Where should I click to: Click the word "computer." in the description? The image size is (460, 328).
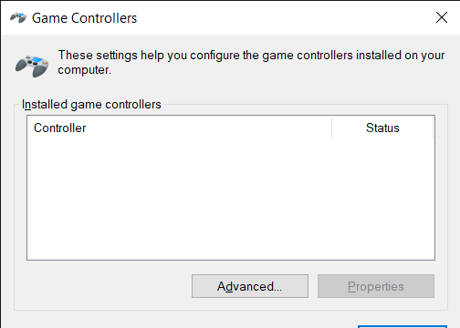click(x=85, y=70)
